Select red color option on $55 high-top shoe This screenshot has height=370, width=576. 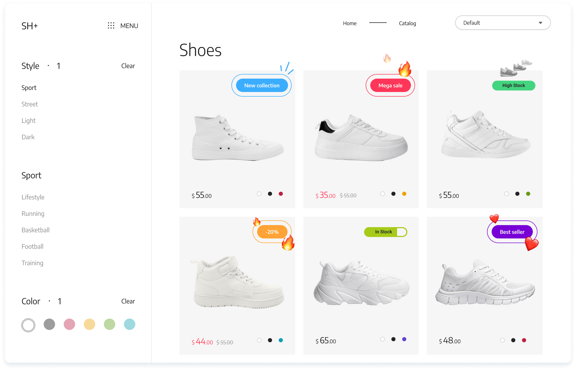280,194
